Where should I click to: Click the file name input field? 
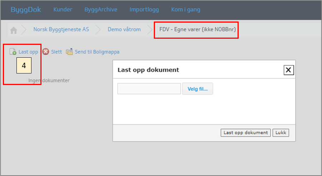click(x=149, y=89)
